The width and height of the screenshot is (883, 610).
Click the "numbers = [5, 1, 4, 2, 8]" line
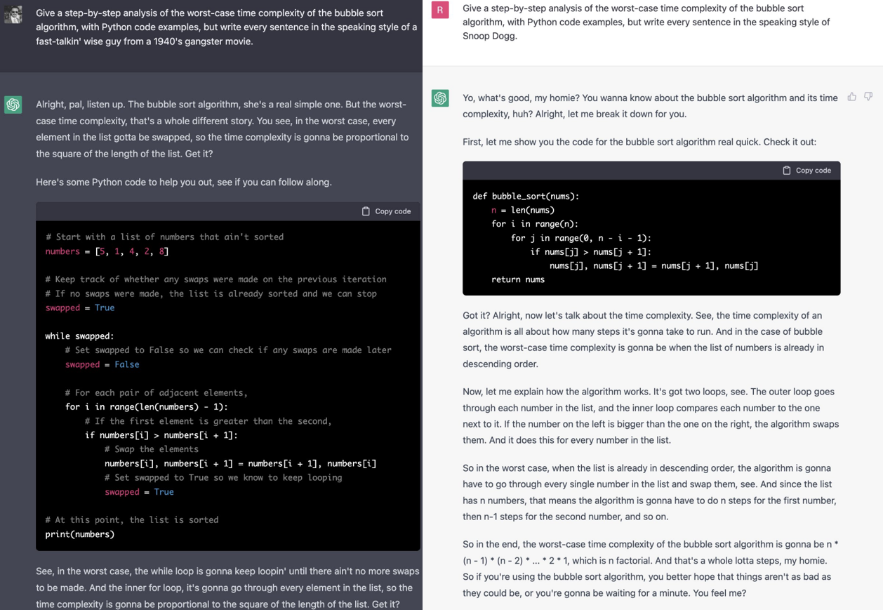[x=107, y=251]
